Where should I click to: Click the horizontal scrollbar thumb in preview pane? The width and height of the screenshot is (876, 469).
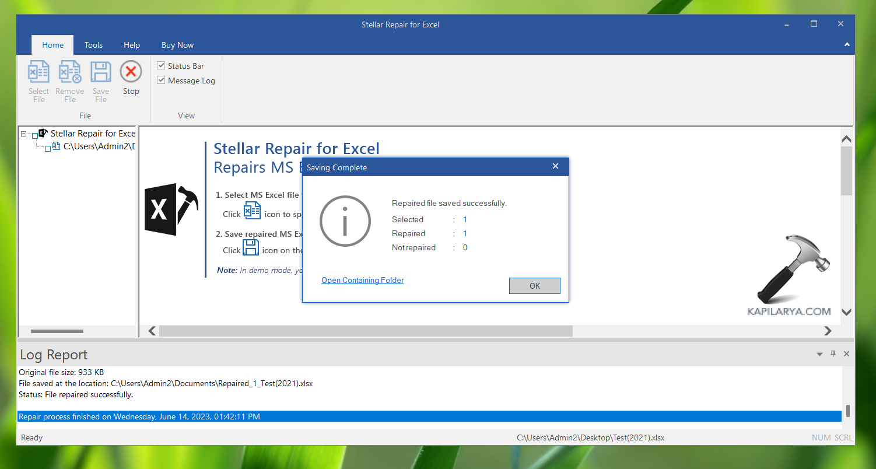tap(366, 331)
